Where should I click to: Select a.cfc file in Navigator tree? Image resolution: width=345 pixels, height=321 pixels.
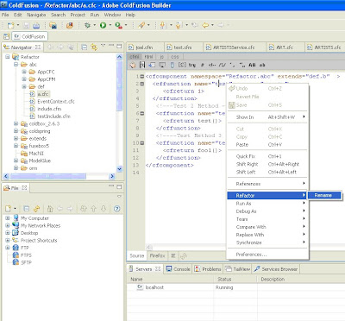[43, 94]
